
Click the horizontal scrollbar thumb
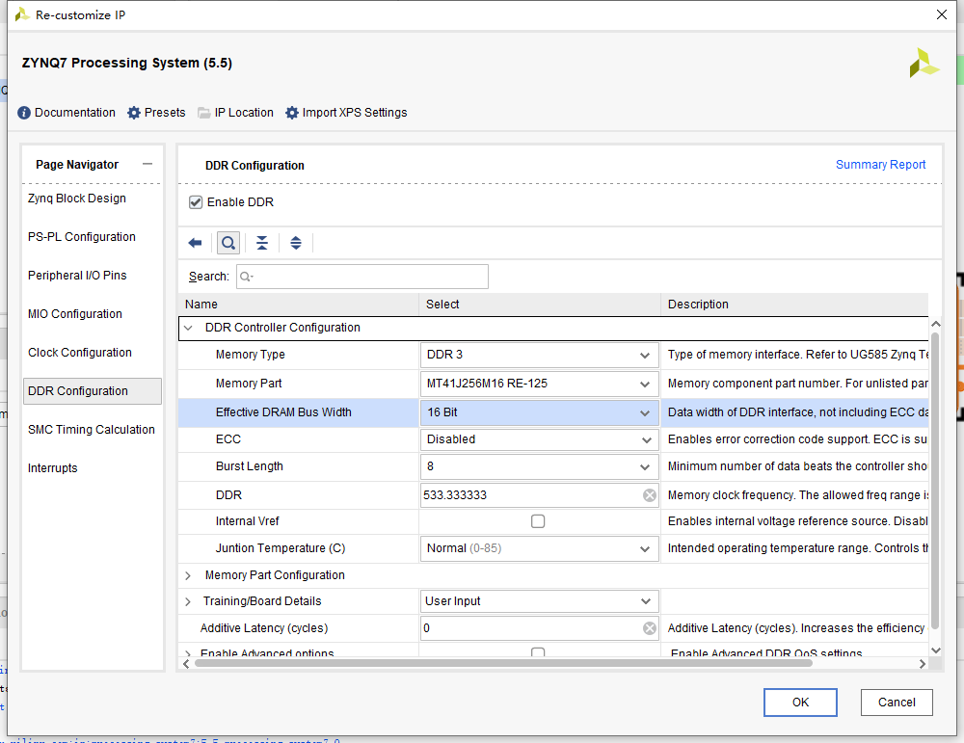[x=503, y=663]
